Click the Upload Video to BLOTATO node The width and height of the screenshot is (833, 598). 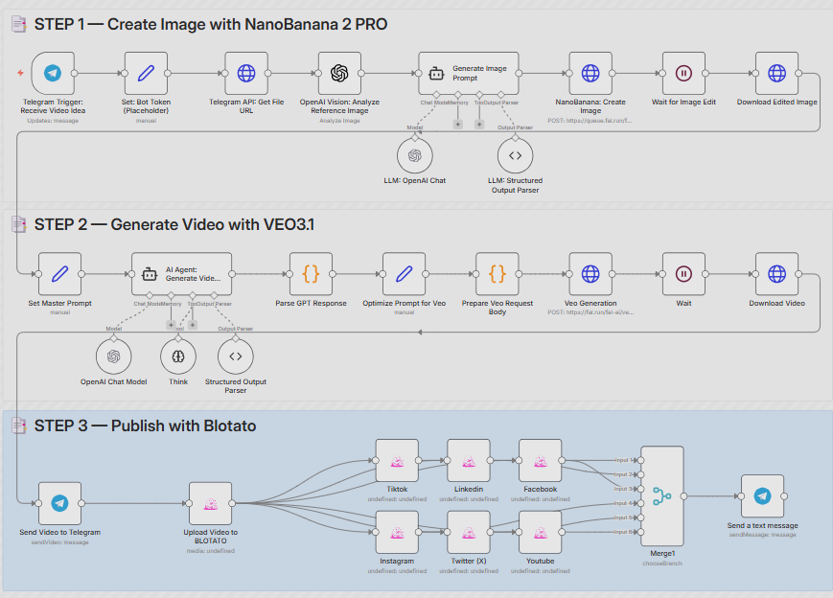coord(209,502)
